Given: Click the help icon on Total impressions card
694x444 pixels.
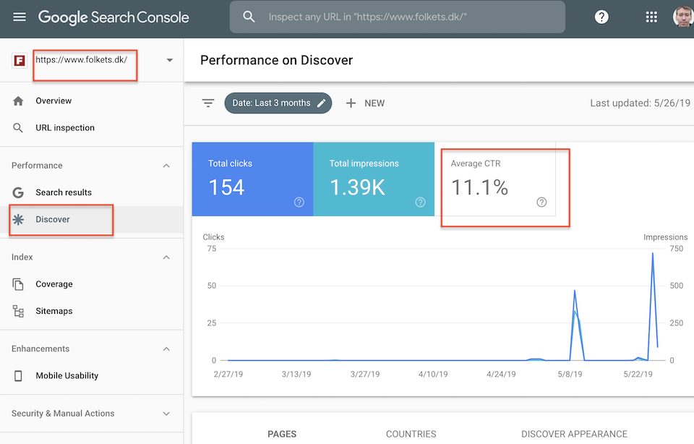Looking at the screenshot, I should (x=421, y=202).
